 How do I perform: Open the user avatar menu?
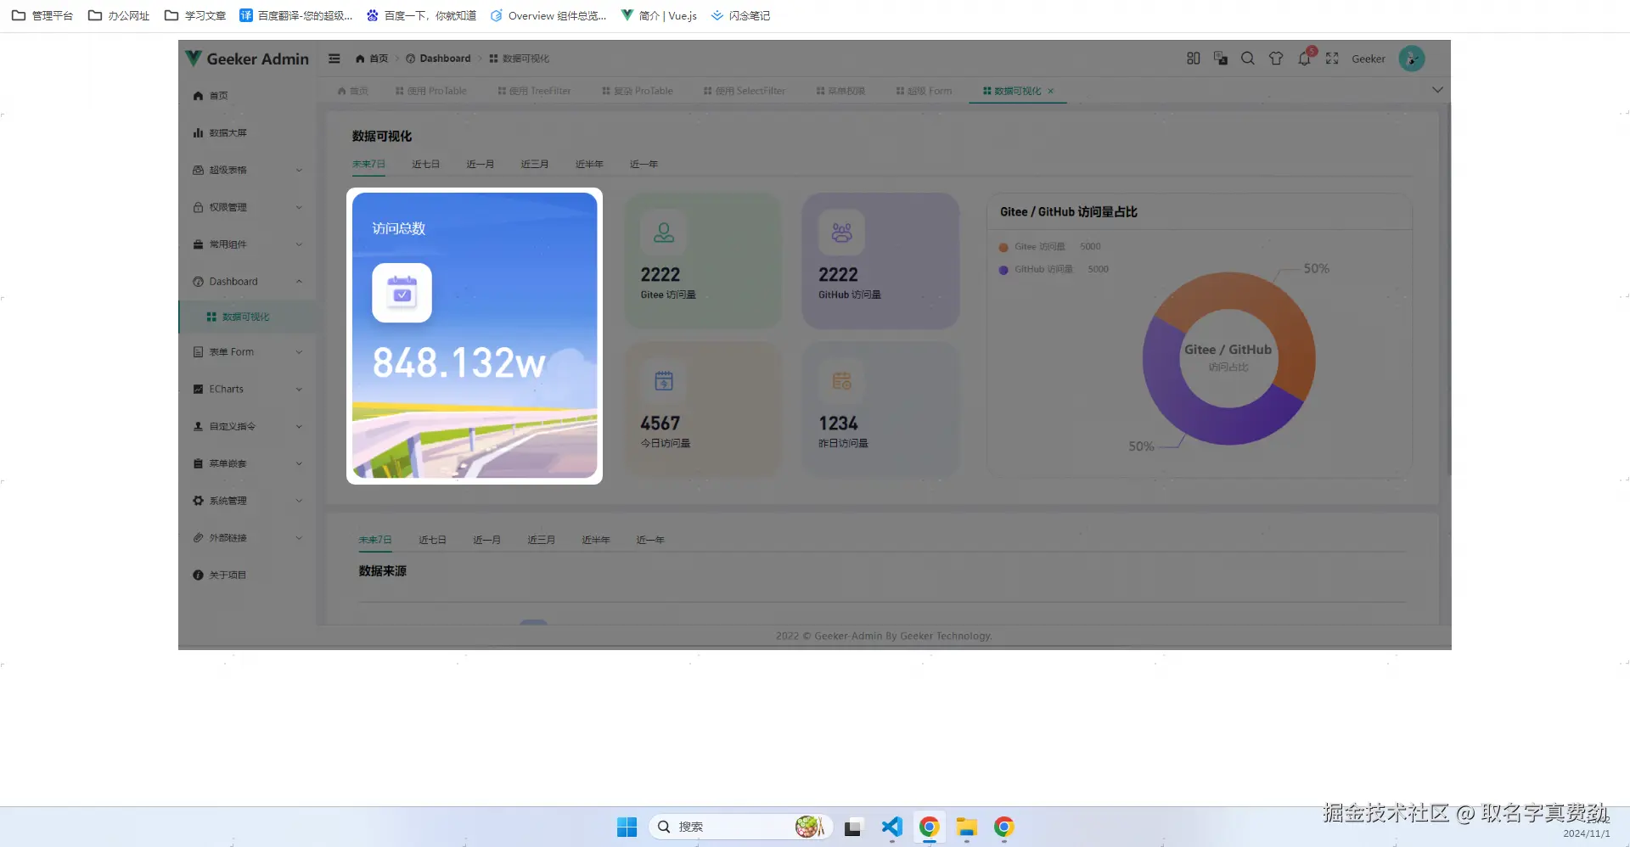pyautogui.click(x=1412, y=59)
